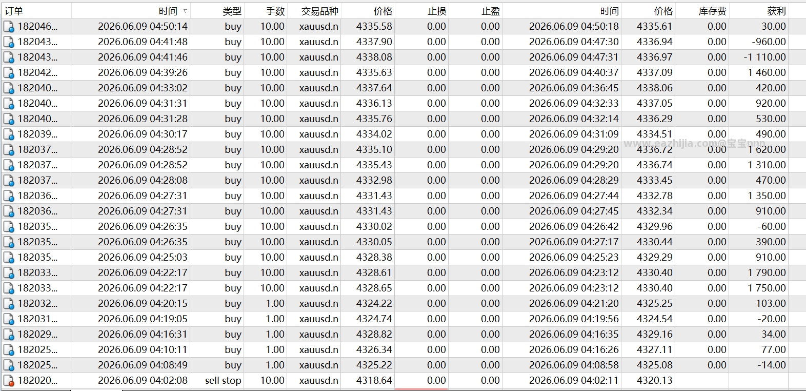
Task: Click the profit value 30.00
Action: (773, 27)
